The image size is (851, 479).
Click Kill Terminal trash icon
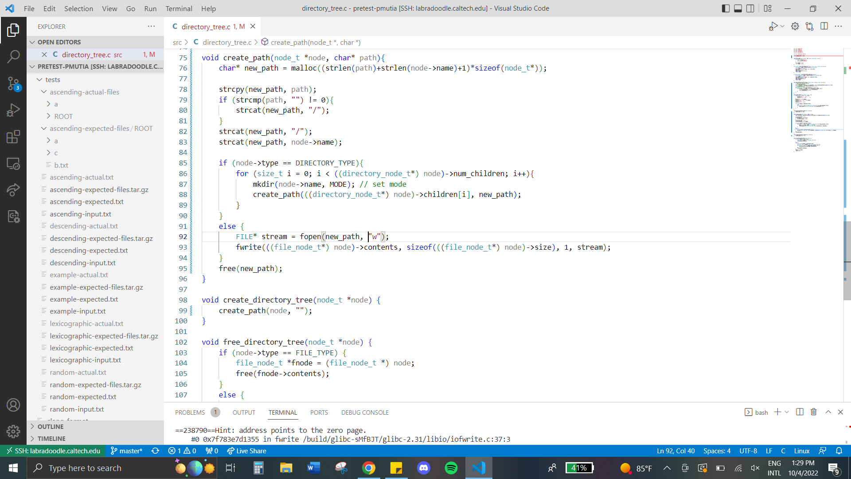814,412
